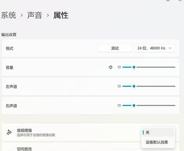Set 音量 slider track to maximum end
Image resolution: width=184 pixels, height=151 pixels.
pyautogui.click(x=175, y=67)
